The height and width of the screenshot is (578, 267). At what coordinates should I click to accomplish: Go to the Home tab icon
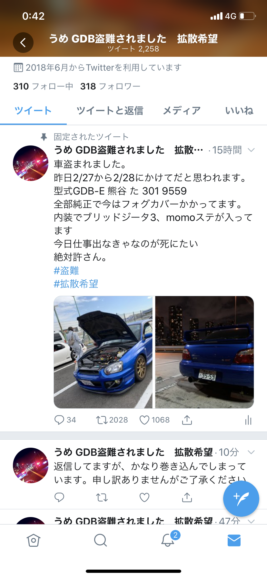pyautogui.click(x=34, y=540)
